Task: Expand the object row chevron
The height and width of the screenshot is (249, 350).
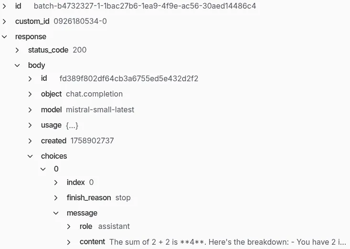Action: (31, 94)
